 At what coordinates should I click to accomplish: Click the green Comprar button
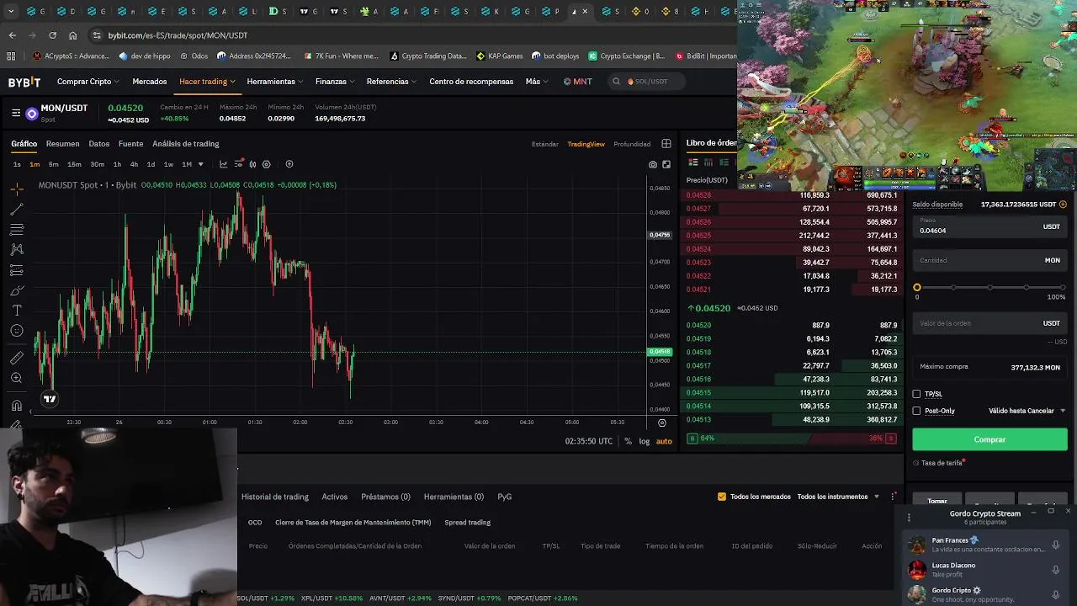(989, 439)
